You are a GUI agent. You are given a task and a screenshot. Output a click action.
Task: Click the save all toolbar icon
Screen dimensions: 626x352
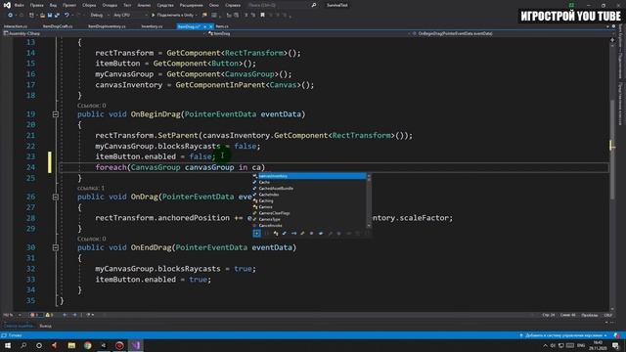57,16
